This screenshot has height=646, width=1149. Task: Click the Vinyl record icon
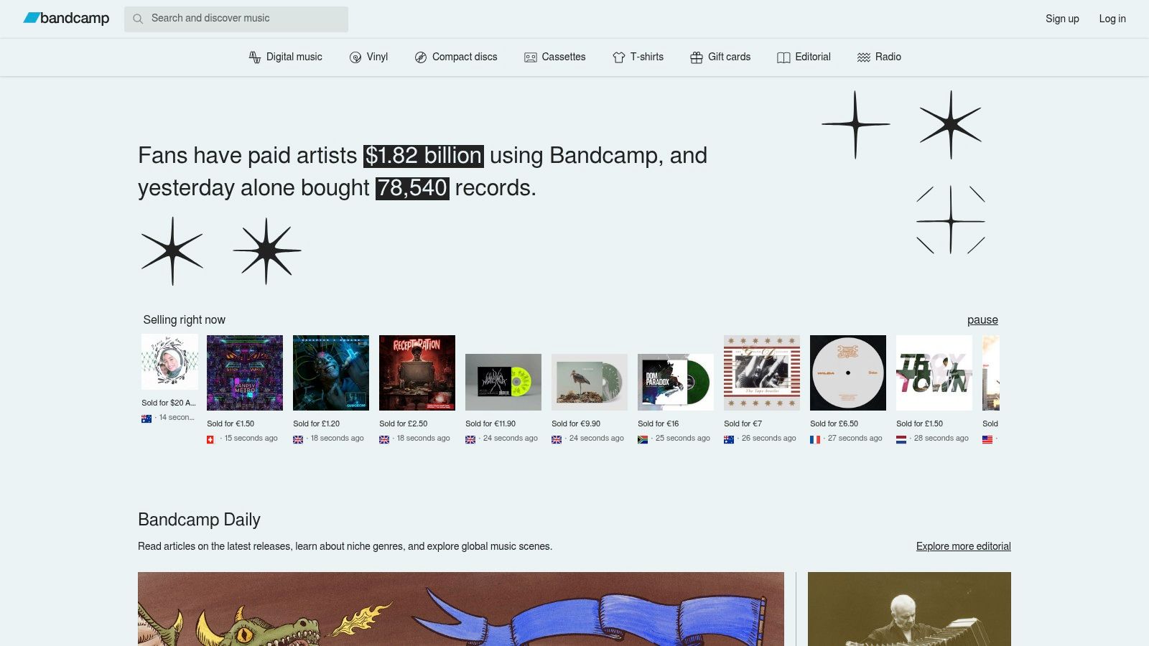point(355,57)
